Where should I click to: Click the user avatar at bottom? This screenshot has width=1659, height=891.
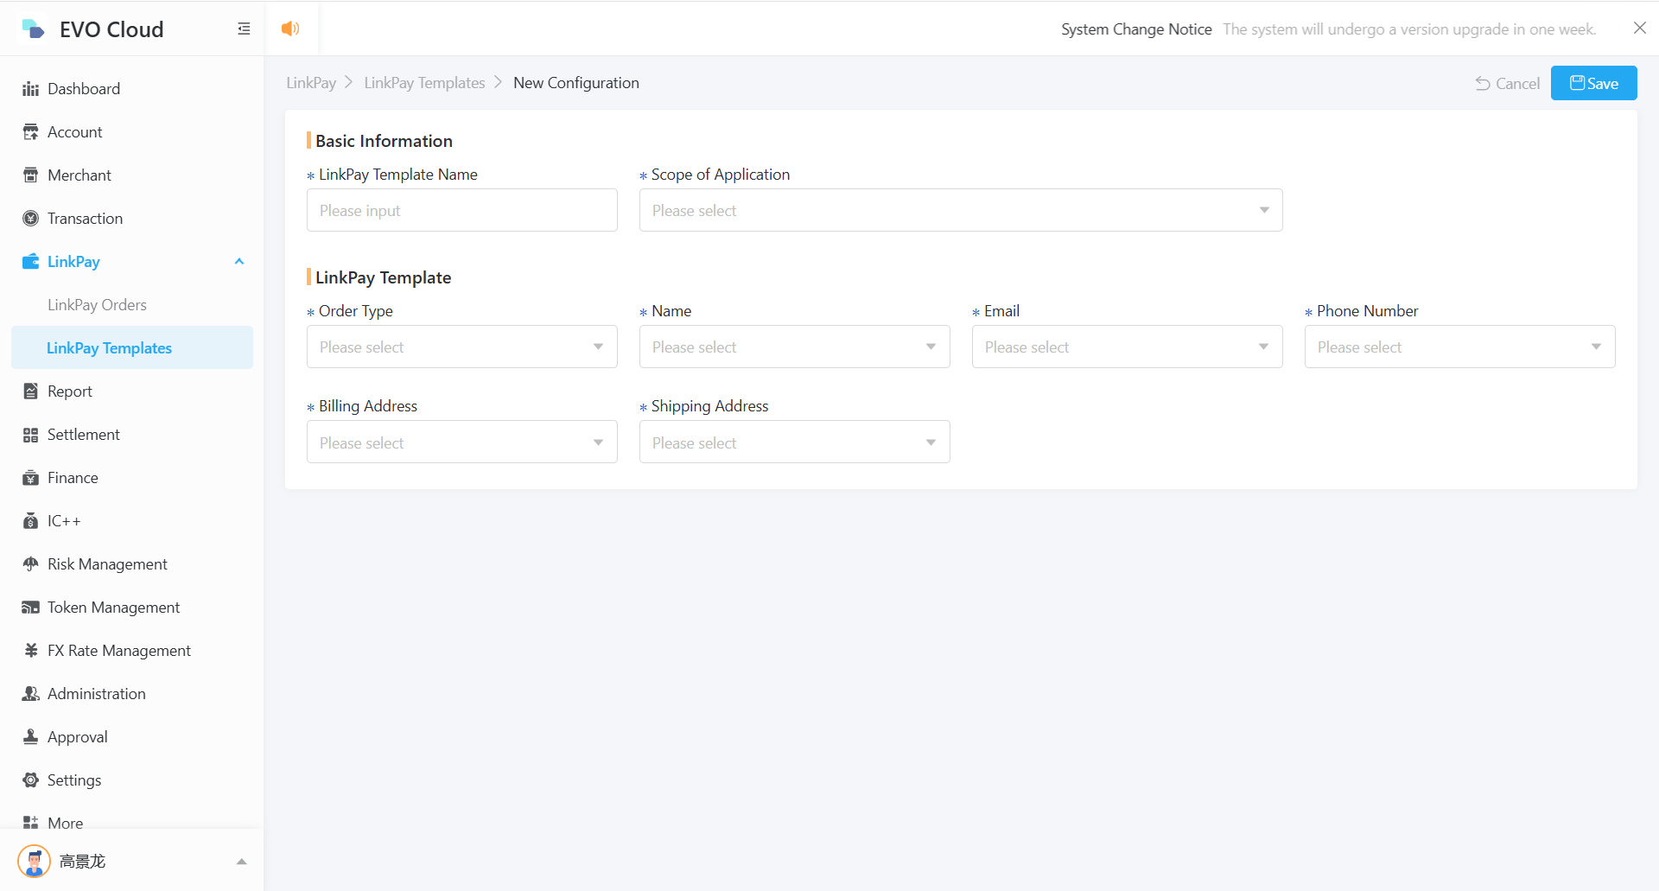click(x=35, y=861)
